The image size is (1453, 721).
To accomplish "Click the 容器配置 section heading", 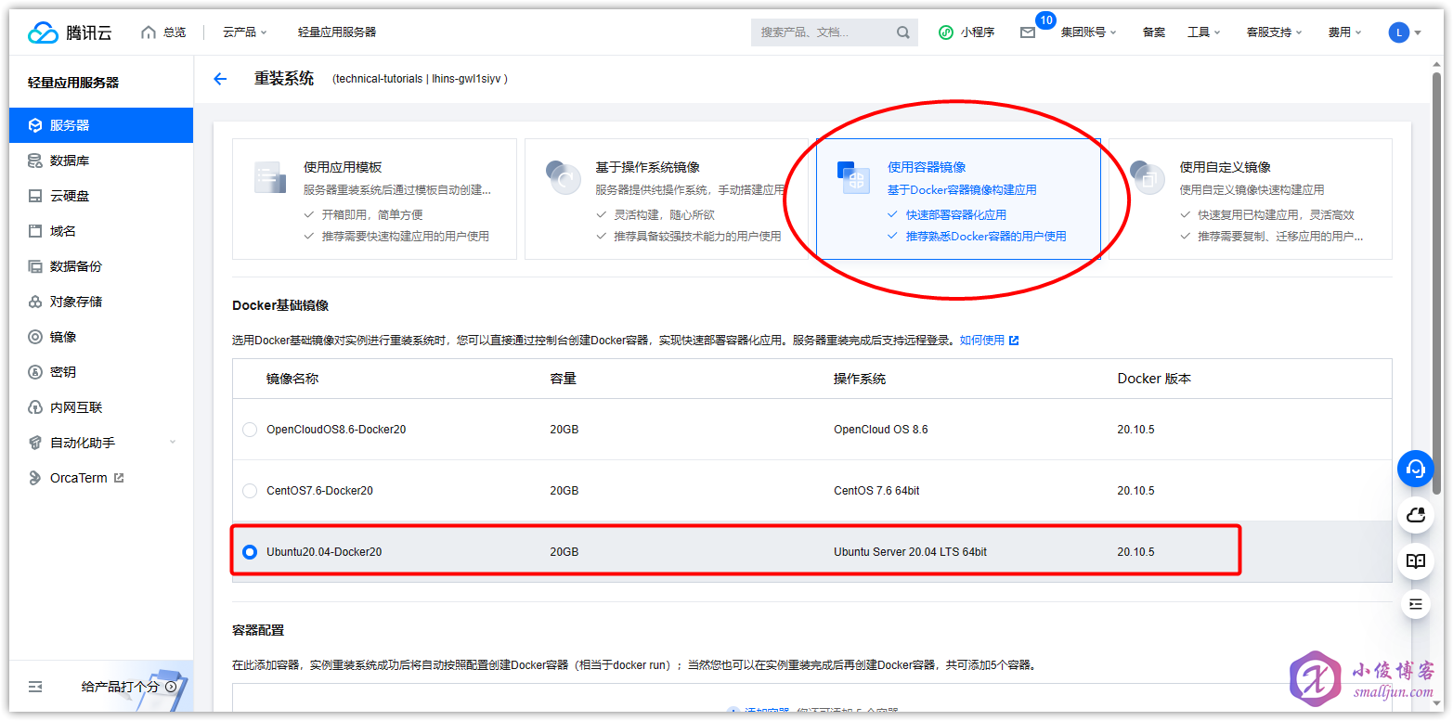I will [x=258, y=630].
